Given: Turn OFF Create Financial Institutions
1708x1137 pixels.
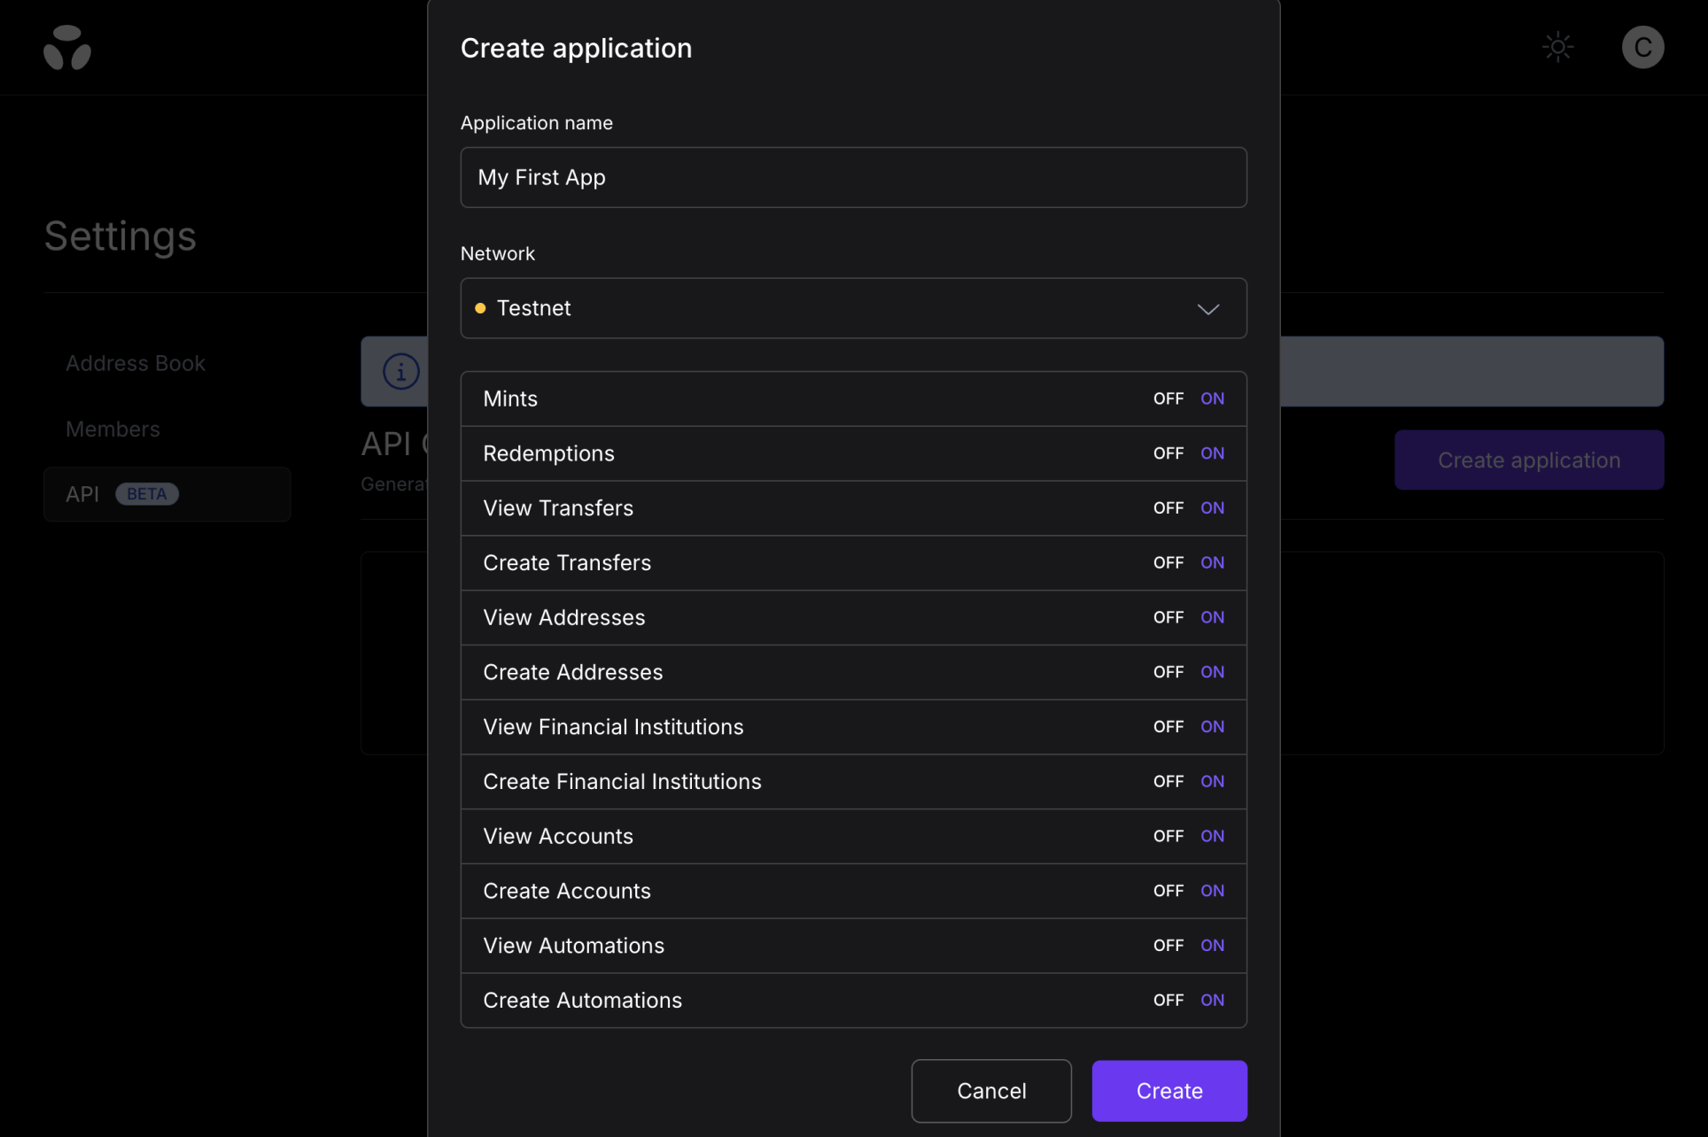Looking at the screenshot, I should 1168,782.
